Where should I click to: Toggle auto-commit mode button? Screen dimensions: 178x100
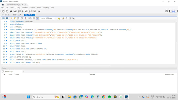38,18
